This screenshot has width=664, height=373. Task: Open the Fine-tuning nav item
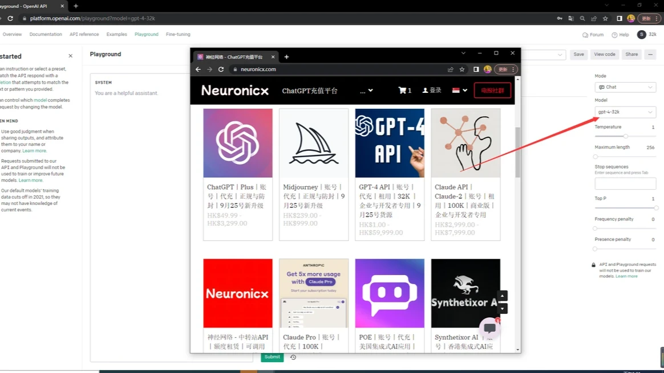[179, 34]
